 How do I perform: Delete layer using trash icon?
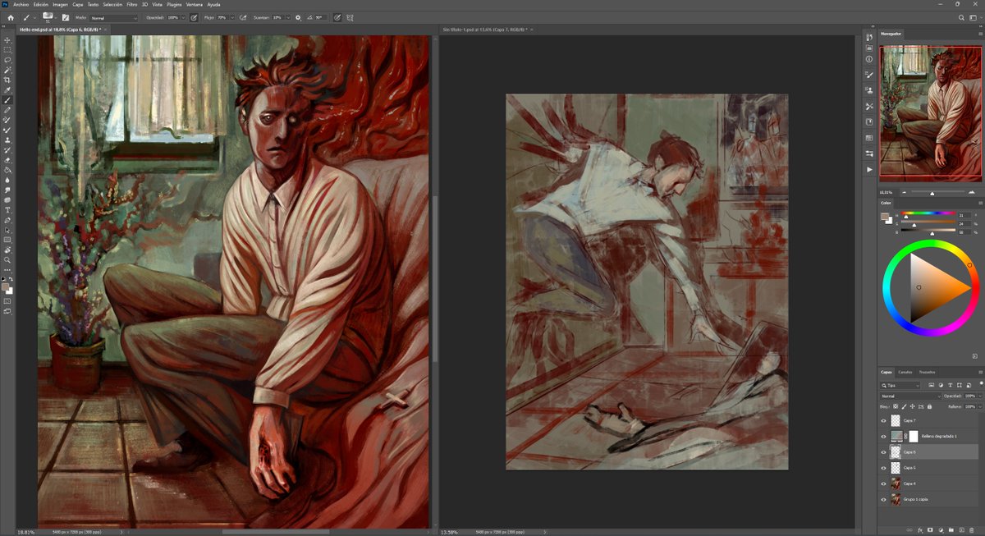tap(972, 530)
